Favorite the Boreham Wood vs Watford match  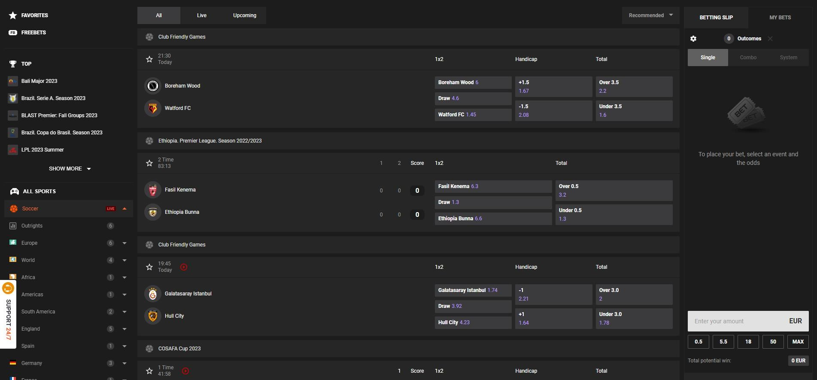[149, 59]
